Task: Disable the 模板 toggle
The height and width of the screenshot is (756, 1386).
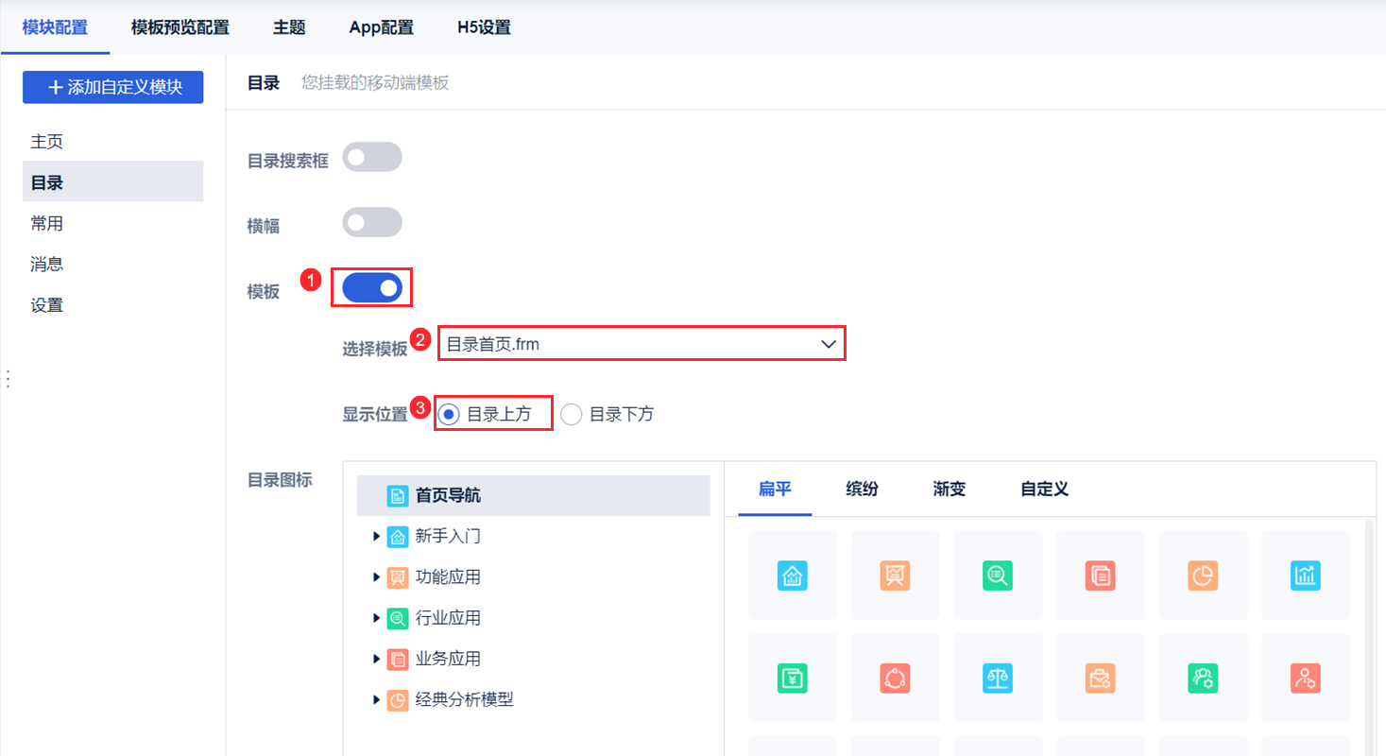Action: (371, 287)
